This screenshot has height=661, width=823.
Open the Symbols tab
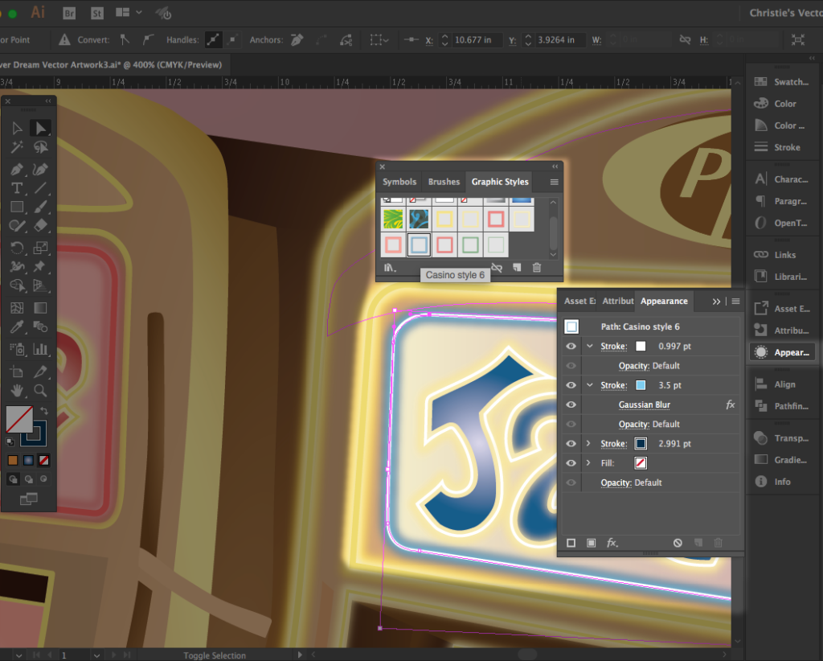click(399, 182)
